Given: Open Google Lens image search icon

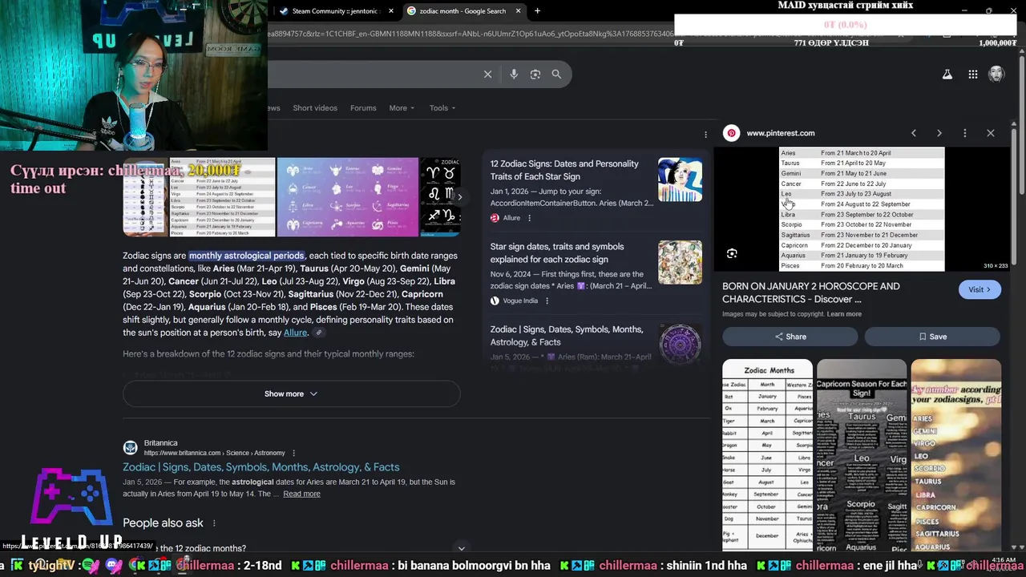Looking at the screenshot, I should 535,74.
